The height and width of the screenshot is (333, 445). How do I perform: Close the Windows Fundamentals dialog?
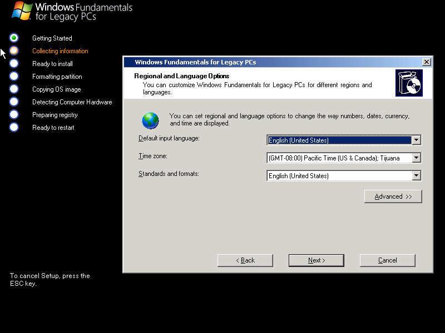426,62
